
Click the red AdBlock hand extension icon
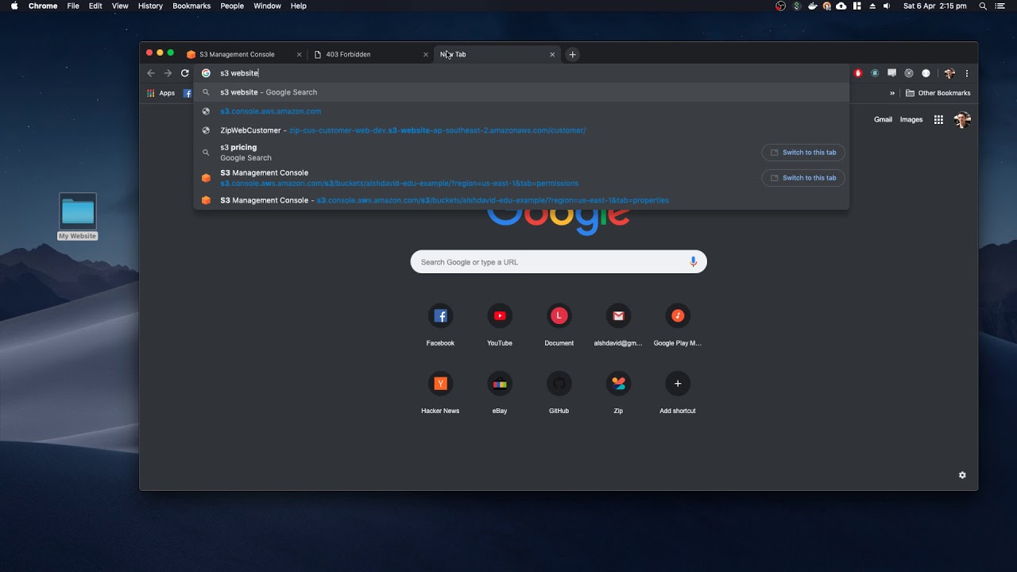pos(858,73)
